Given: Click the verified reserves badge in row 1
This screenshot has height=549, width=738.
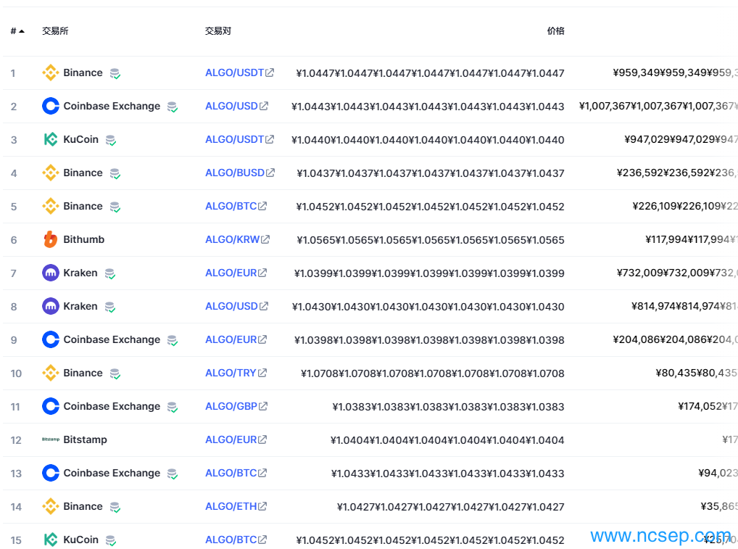Looking at the screenshot, I should tap(115, 73).
